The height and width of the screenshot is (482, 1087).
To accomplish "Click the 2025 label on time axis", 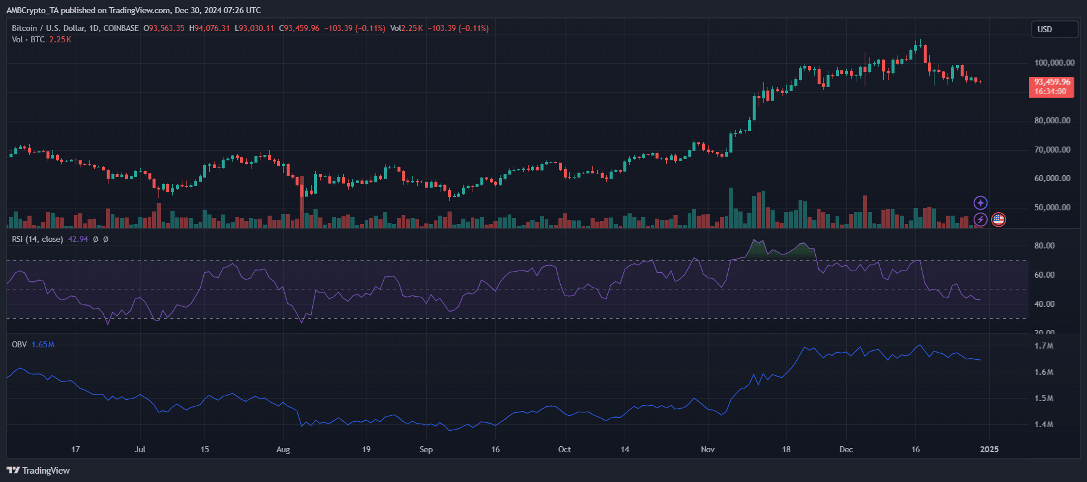I will (x=990, y=449).
